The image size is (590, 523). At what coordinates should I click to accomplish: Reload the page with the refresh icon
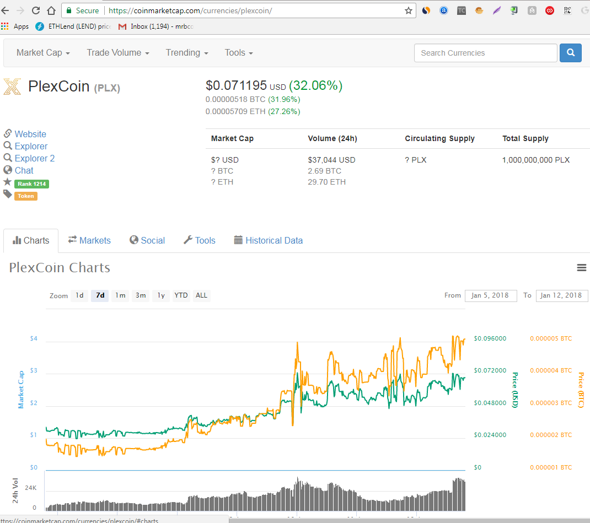tap(36, 10)
